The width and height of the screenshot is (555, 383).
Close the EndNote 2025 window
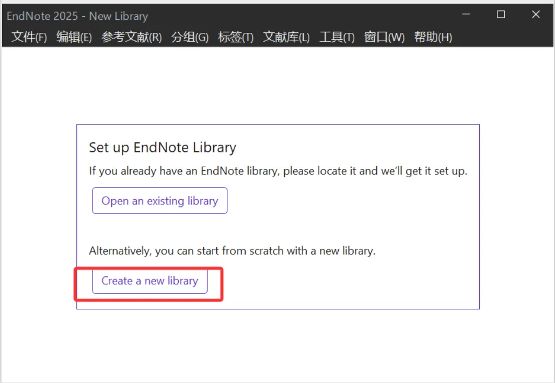pos(536,15)
